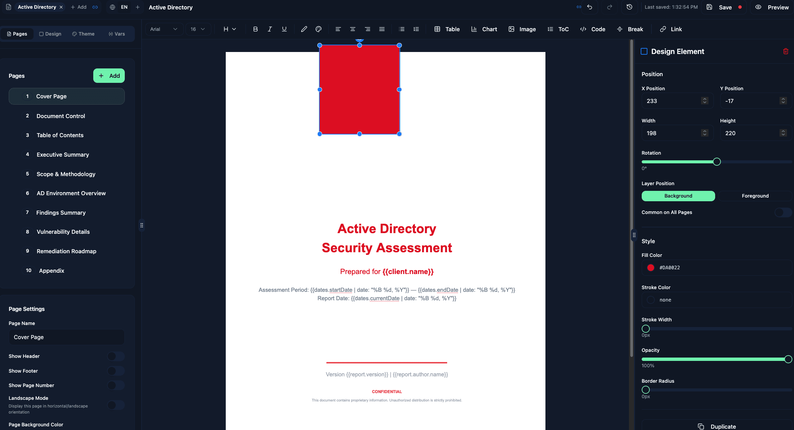Switch to the Theme tab
794x430 pixels.
point(83,34)
